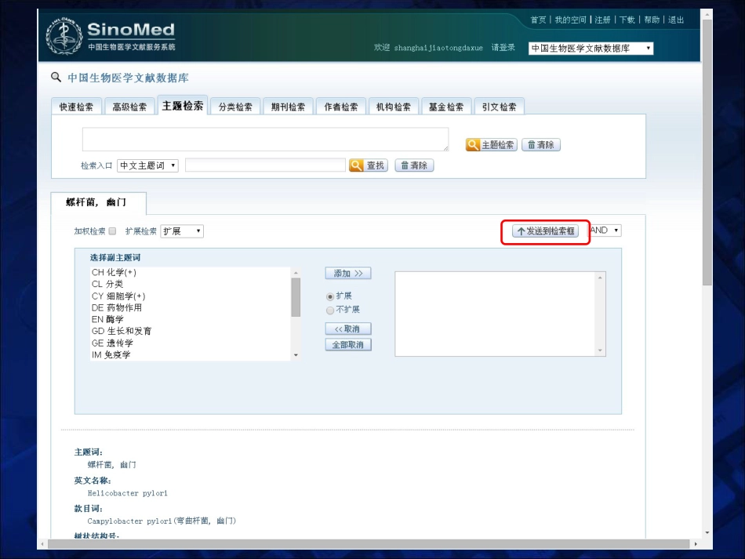Switch to the 高级检索 tab
745x559 pixels.
tap(129, 107)
